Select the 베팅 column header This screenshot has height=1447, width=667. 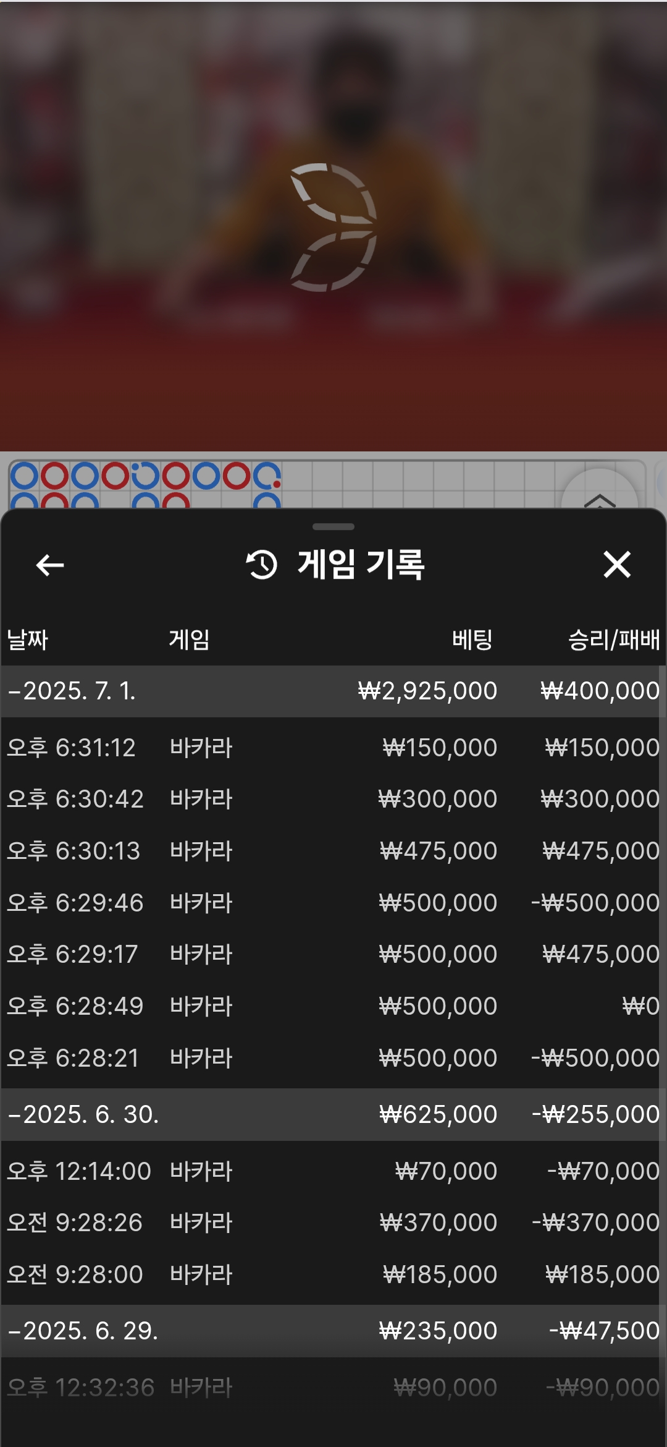coord(472,639)
